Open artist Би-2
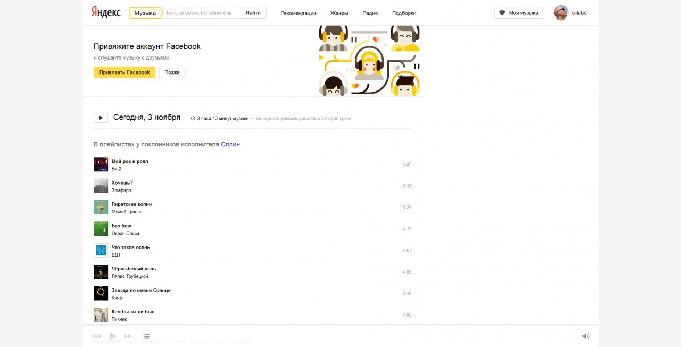 point(117,169)
